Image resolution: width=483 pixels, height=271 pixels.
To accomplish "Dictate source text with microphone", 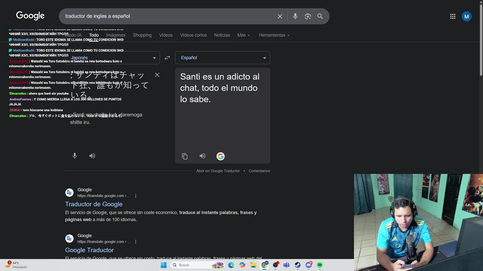I will point(75,156).
